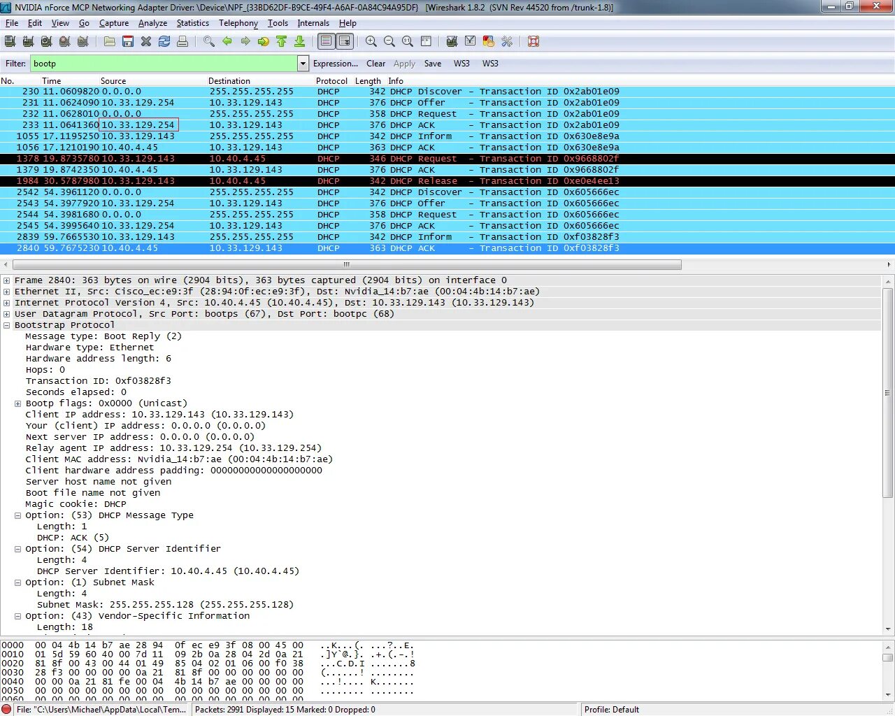Jump to the last packet icon
The width and height of the screenshot is (895, 716).
300,41
